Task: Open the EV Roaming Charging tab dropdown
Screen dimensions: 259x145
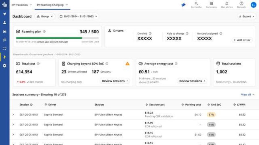Action: pyautogui.click(x=52, y=5)
